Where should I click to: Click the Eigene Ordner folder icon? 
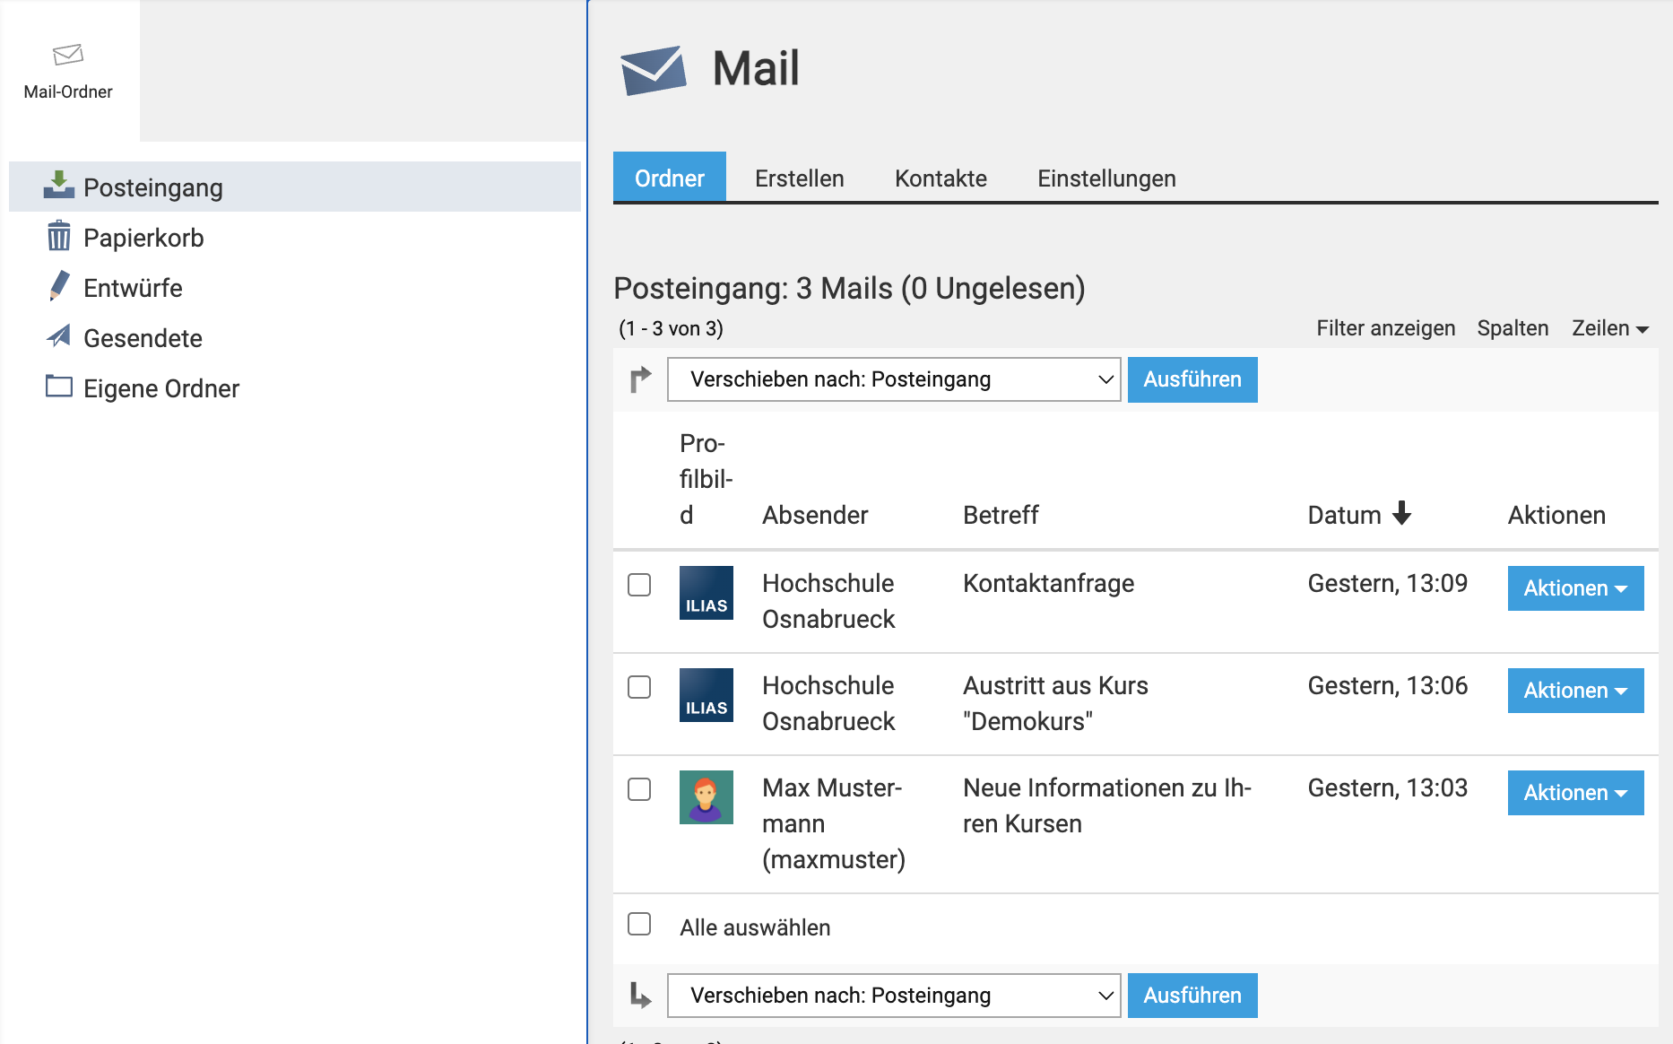click(59, 387)
